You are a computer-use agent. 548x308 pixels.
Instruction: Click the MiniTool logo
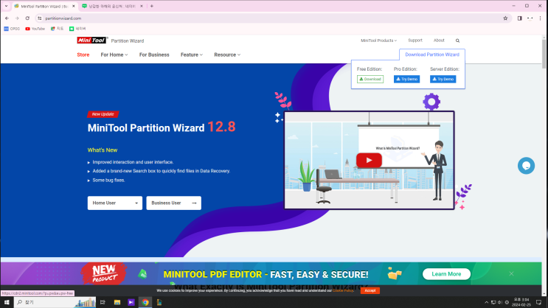[x=92, y=41]
